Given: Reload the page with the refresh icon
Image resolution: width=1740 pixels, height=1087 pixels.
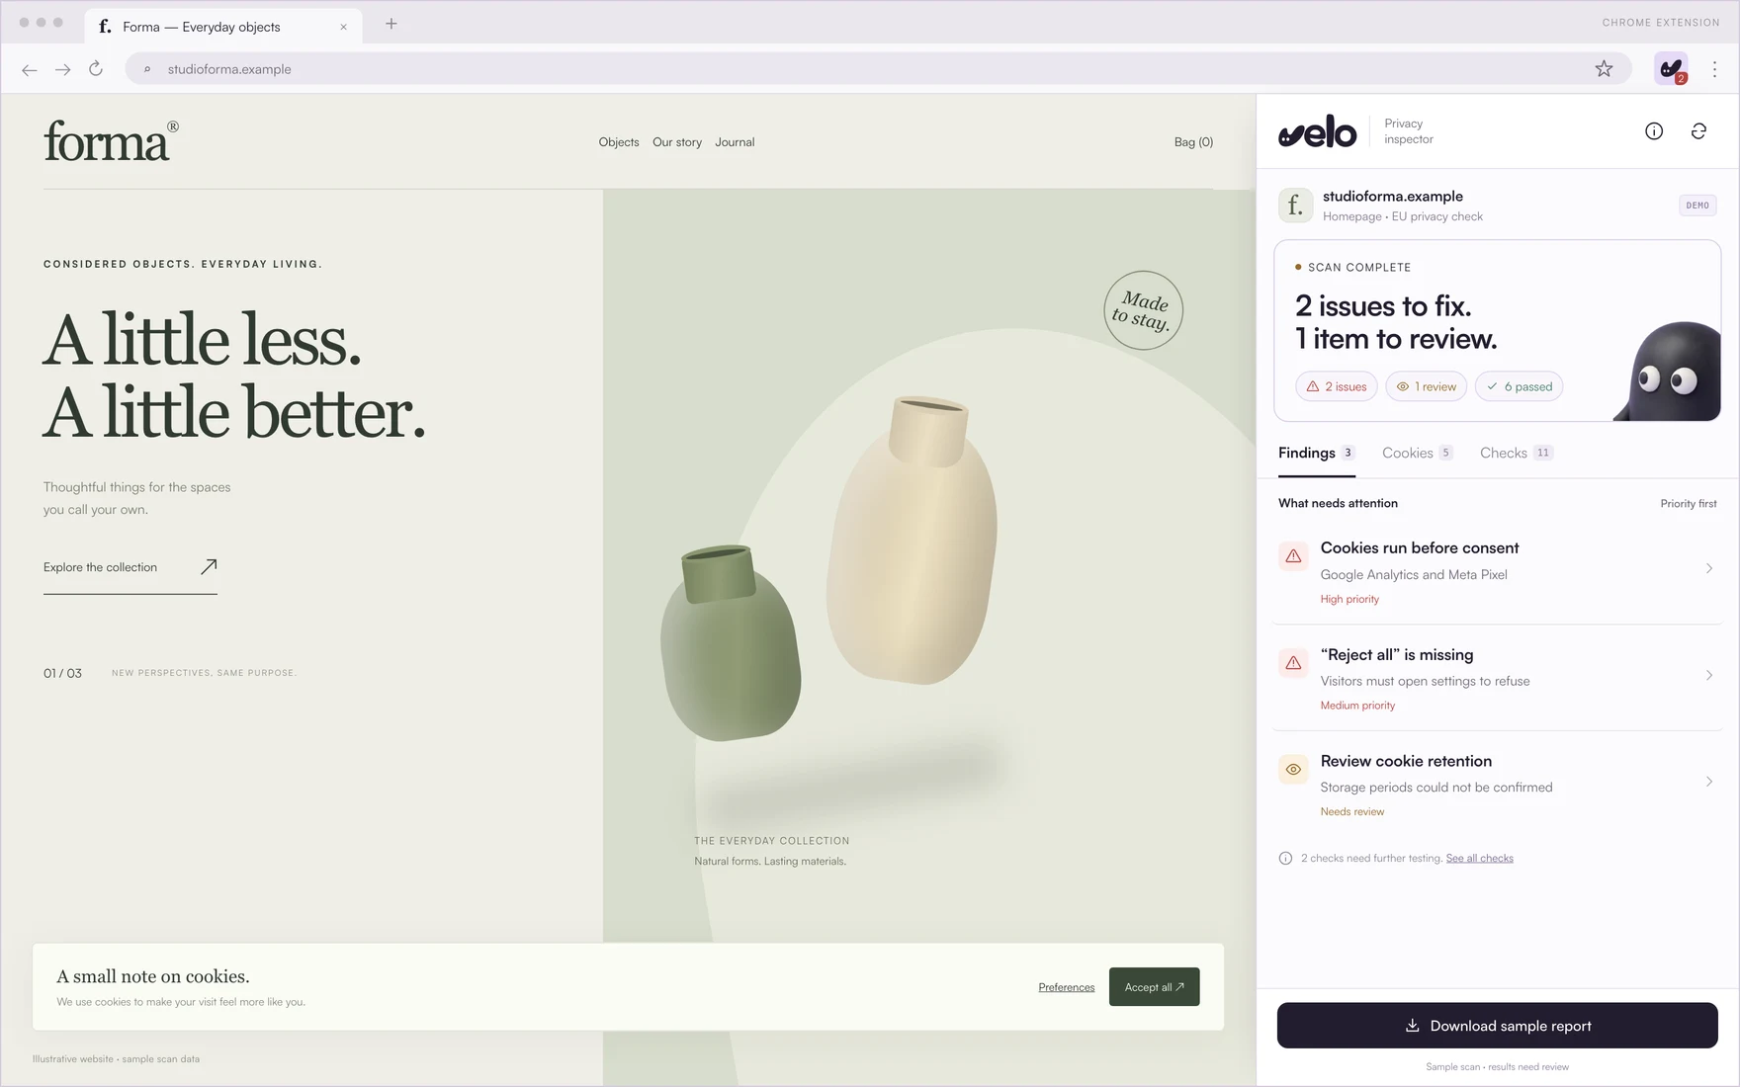Looking at the screenshot, I should pos(96,69).
